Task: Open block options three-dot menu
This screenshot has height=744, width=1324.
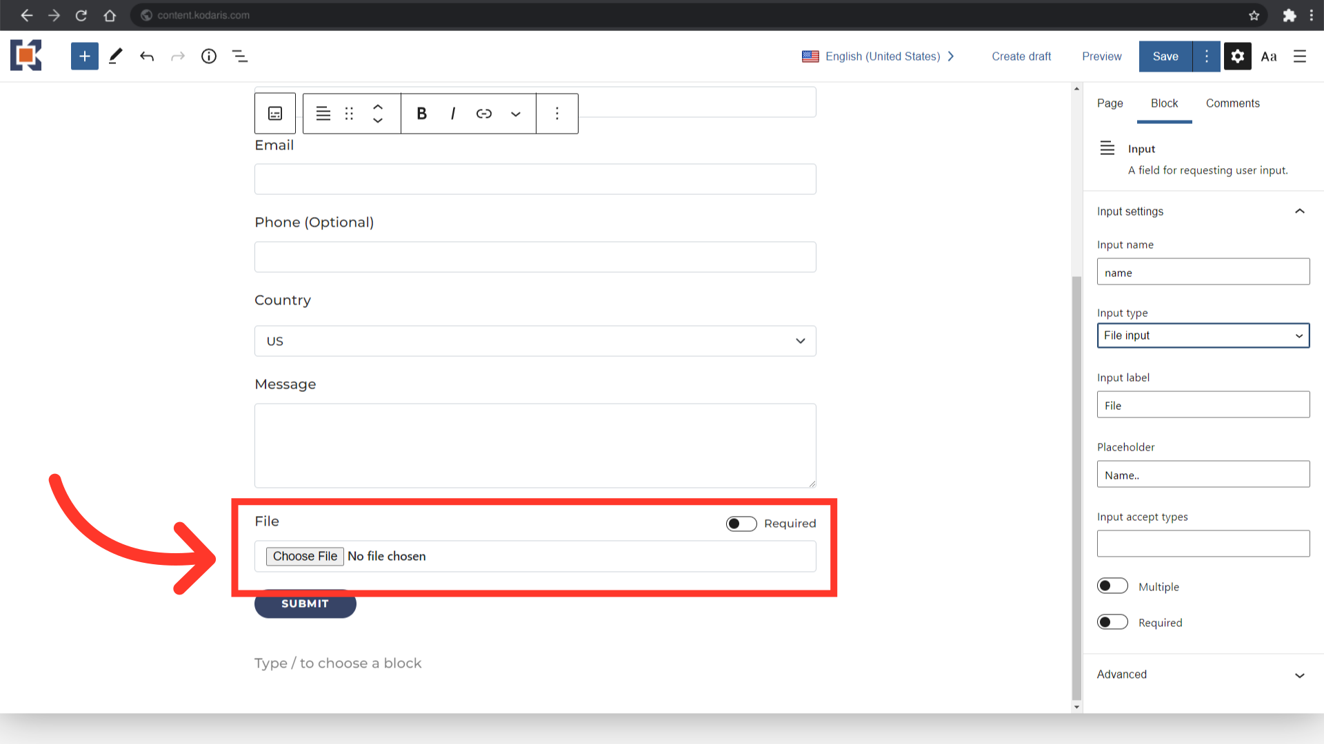Action: (557, 114)
